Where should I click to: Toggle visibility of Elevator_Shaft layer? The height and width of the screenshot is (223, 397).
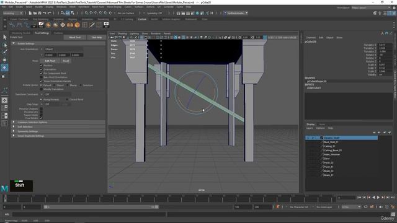pos(308,138)
